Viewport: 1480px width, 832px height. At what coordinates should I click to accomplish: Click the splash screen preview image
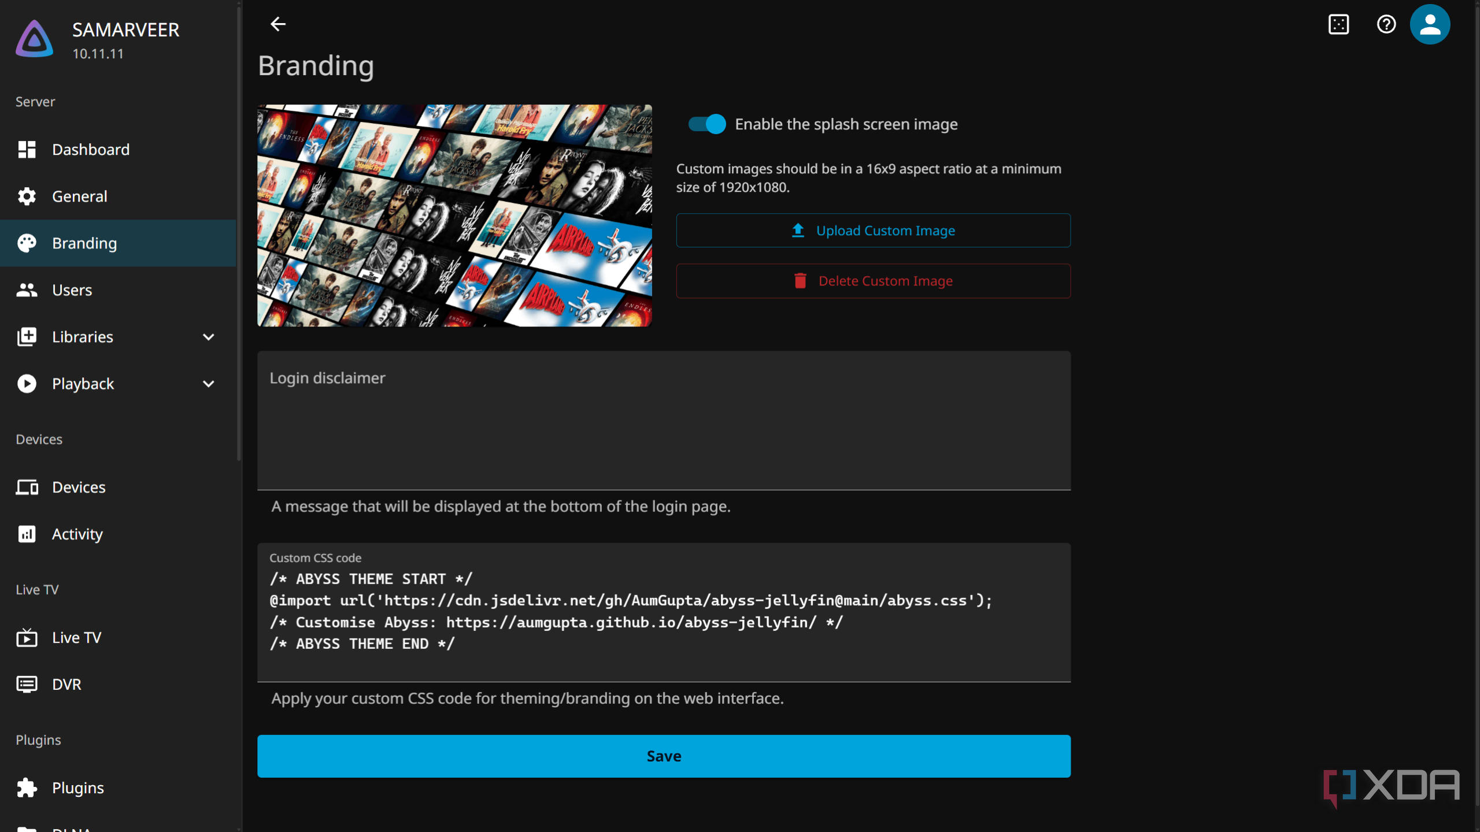coord(454,216)
